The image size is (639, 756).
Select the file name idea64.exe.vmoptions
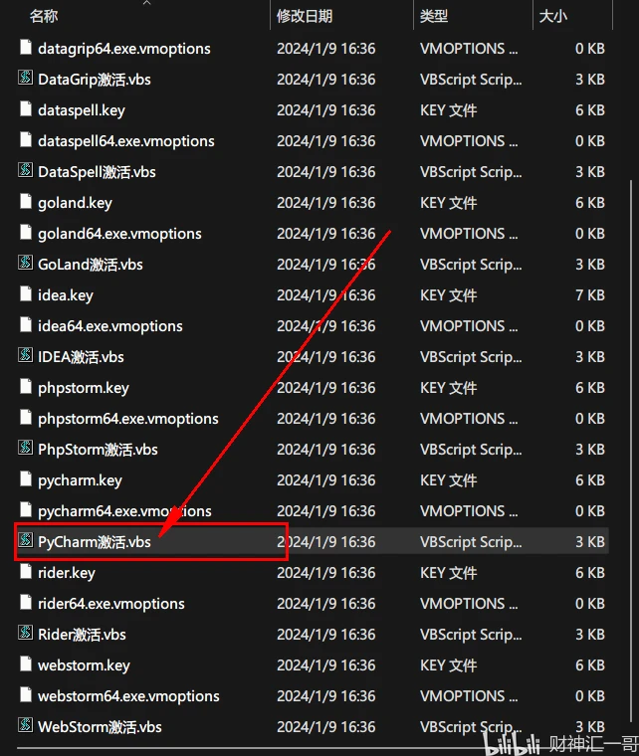tap(110, 326)
